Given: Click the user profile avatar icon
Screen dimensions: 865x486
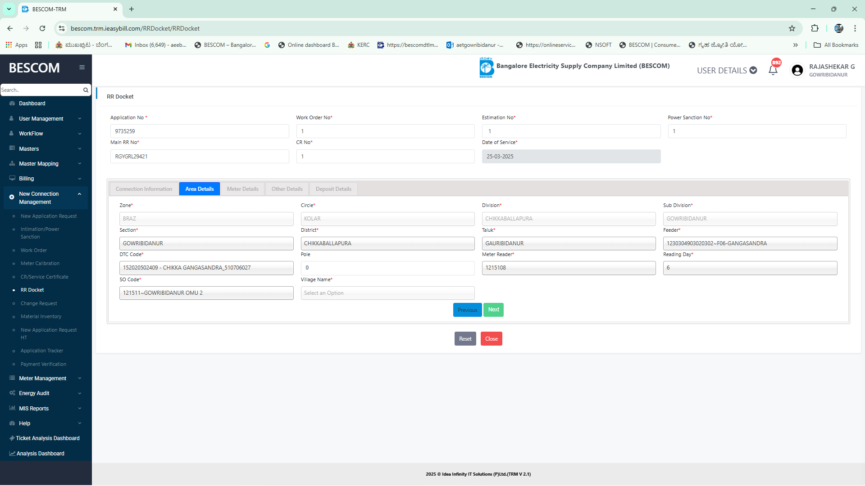Looking at the screenshot, I should point(797,70).
